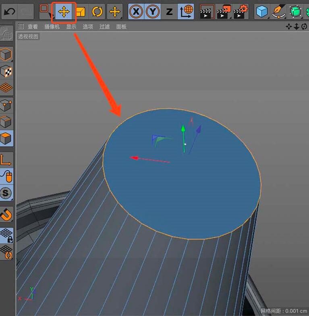Switch to Polygons mode in left sidebar
This screenshot has width=309, height=316.
click(x=6, y=138)
